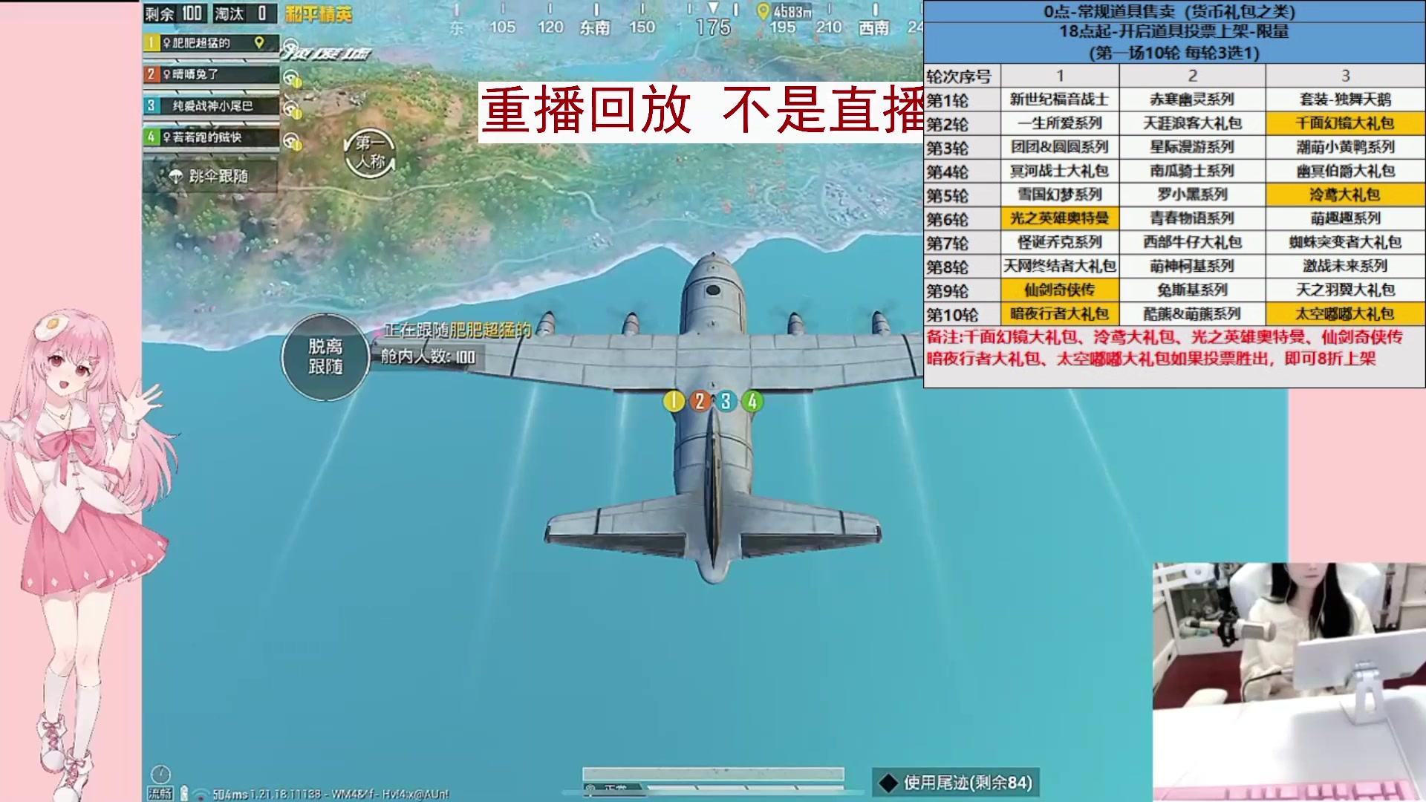1426x802 pixels.
Task: Click the yellow number 1 plane marker
Action: click(x=673, y=402)
